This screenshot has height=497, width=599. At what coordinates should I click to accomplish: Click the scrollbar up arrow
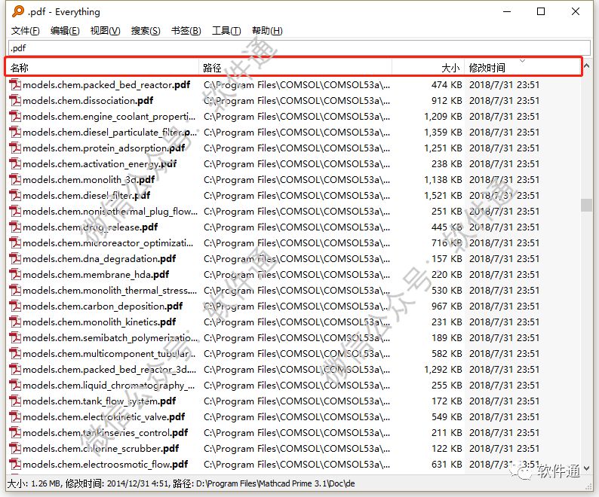[586, 66]
